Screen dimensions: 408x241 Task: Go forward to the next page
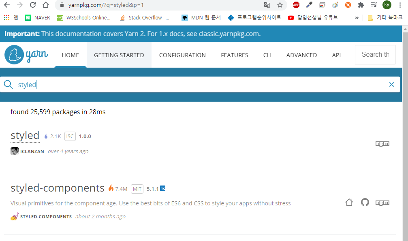[x=20, y=5]
